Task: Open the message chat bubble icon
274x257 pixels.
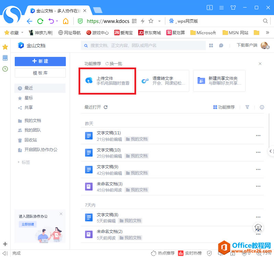Action: (221, 46)
